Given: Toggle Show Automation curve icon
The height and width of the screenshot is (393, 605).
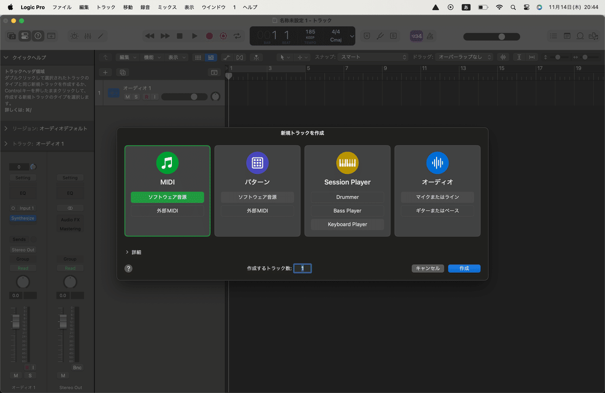Looking at the screenshot, I should pos(227,58).
